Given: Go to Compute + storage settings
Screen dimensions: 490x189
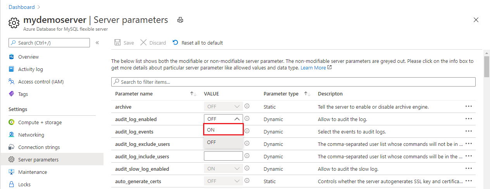Looking at the screenshot, I should (40, 122).
